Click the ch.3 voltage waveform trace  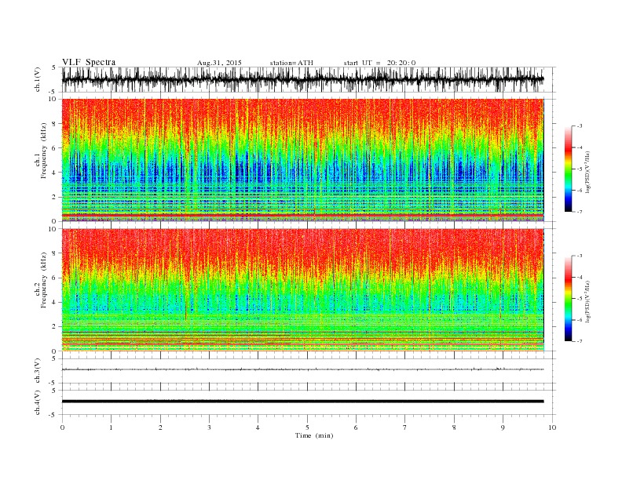pyautogui.click(x=302, y=369)
